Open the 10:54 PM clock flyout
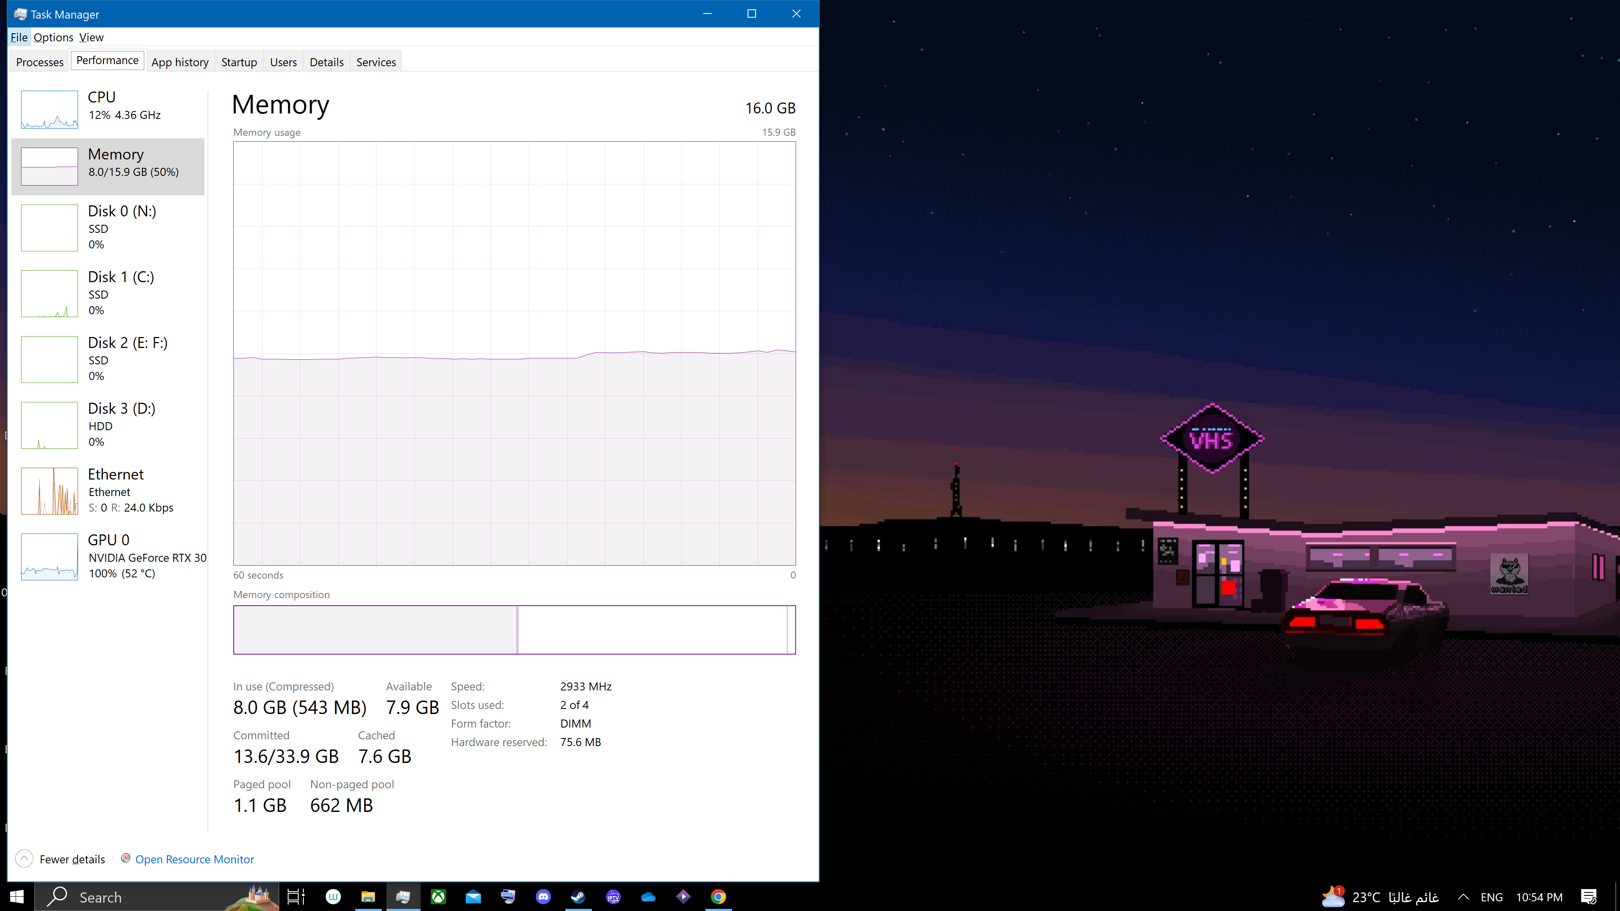The height and width of the screenshot is (911, 1620). (x=1539, y=897)
